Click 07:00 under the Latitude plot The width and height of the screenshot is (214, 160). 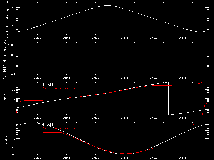[95, 158]
